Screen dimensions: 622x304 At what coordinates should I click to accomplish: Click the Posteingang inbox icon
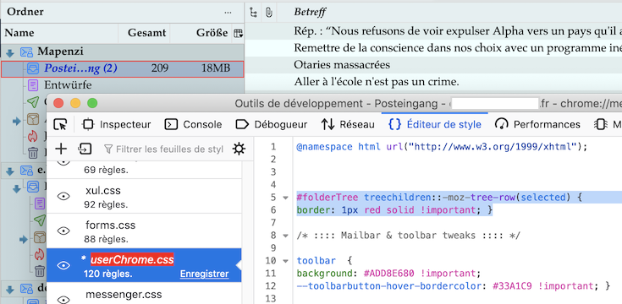click(33, 69)
